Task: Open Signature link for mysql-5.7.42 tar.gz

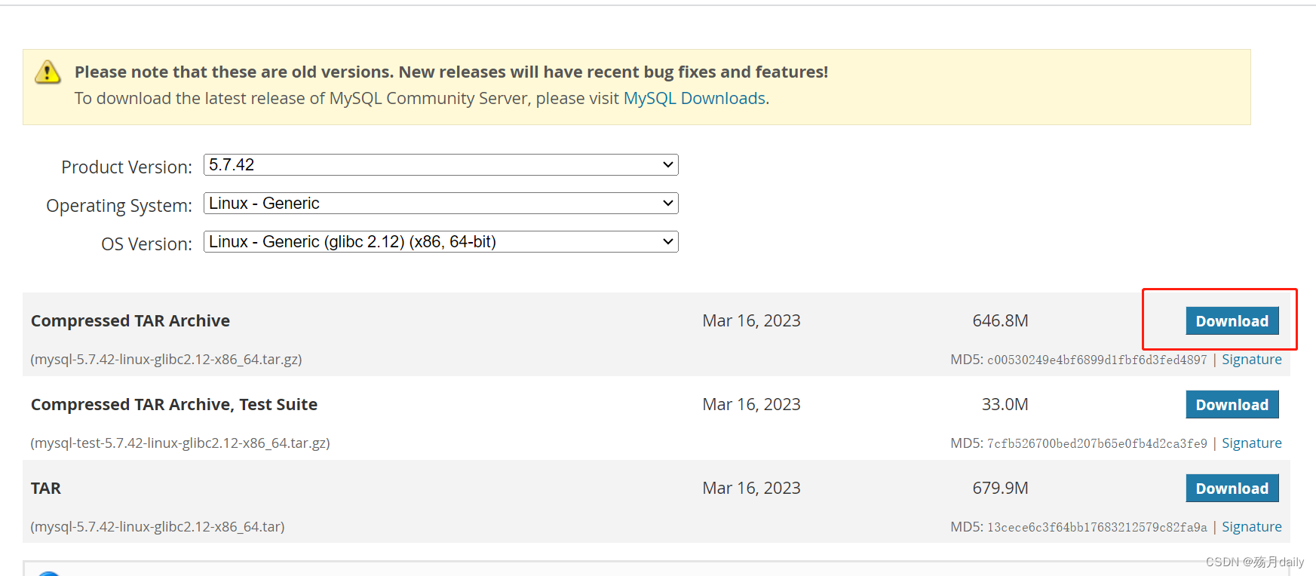Action: coord(1252,360)
